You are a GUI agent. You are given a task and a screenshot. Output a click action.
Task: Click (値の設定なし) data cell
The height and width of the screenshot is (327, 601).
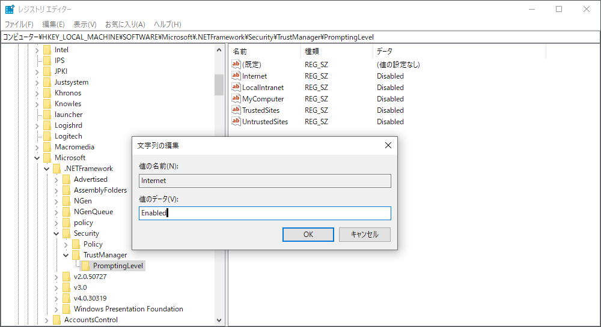(x=398, y=65)
